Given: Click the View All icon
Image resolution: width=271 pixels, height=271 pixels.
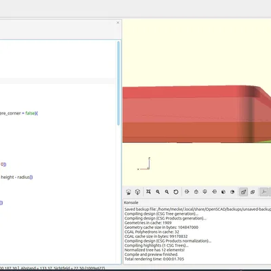Looking at the screenshot, I should click(148, 192).
